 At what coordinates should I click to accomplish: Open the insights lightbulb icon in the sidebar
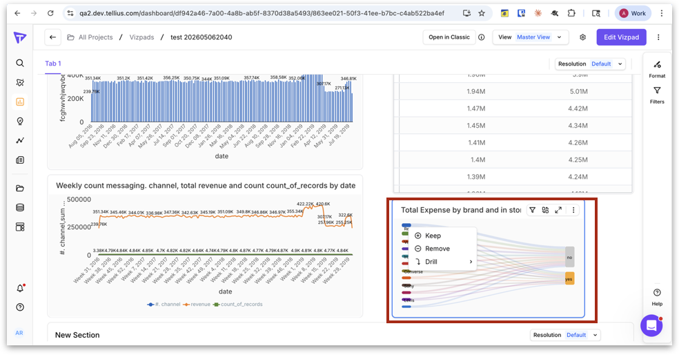click(x=20, y=122)
